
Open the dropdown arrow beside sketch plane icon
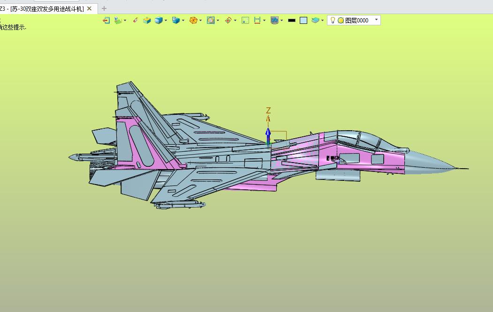(x=125, y=21)
